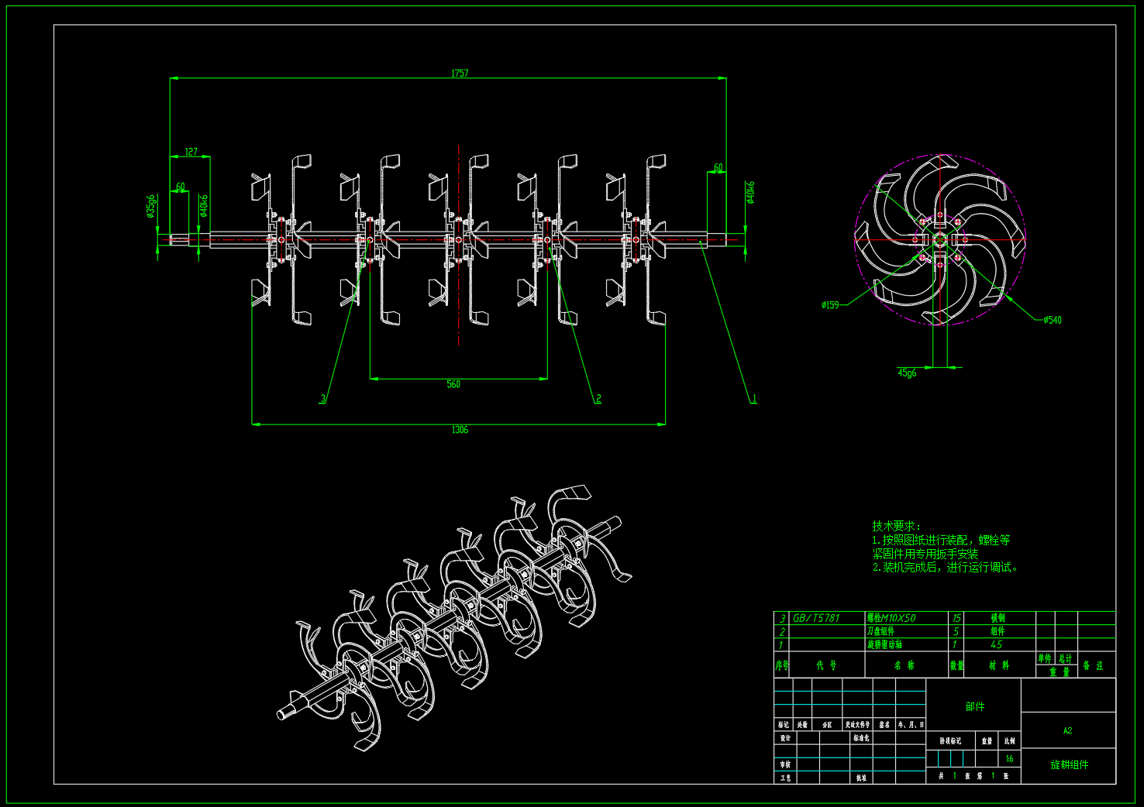
Task: Select the 1306 dimension label
Action: [x=460, y=430]
